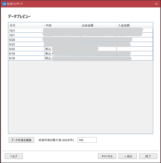The width and height of the screenshot is (161, 163).
Task: Open ヘルプ button
Action: 14,156
